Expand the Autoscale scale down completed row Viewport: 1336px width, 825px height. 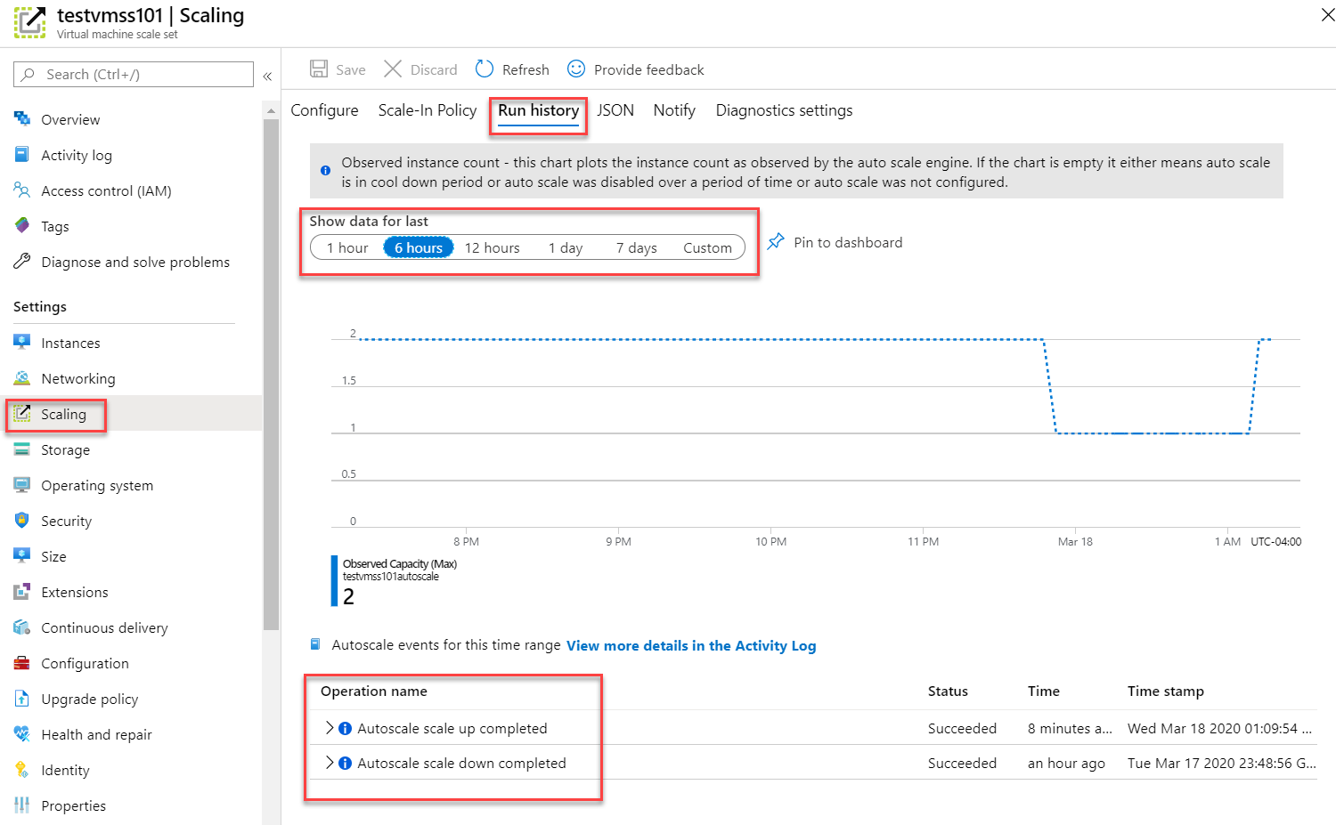pyautogui.click(x=330, y=762)
